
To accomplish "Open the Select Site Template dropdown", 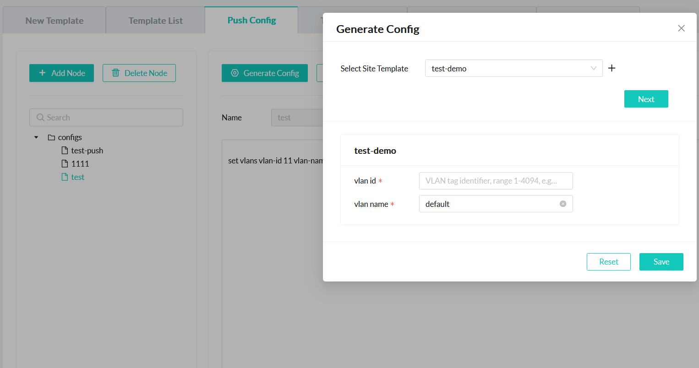I will (513, 68).
